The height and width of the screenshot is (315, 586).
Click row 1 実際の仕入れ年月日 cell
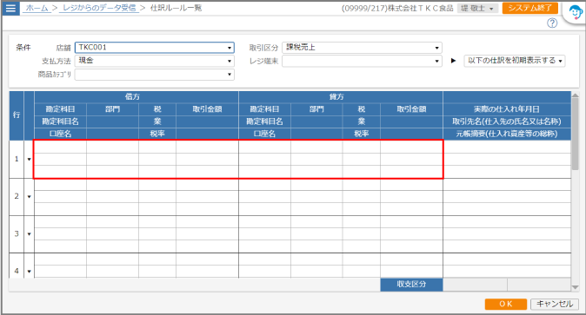[507, 147]
